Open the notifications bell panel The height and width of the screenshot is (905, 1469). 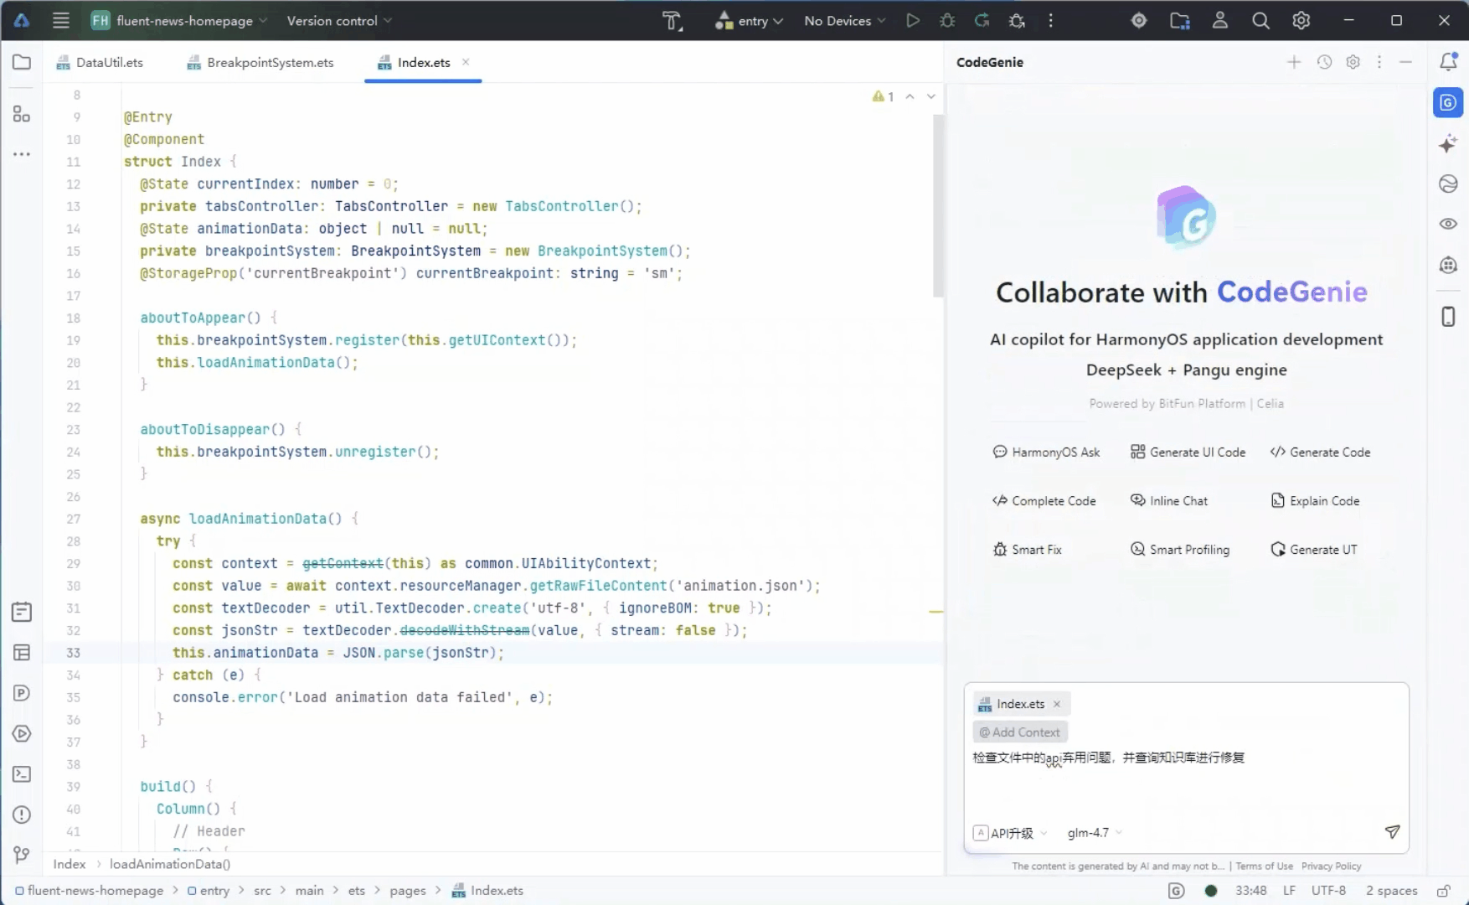(x=1448, y=61)
